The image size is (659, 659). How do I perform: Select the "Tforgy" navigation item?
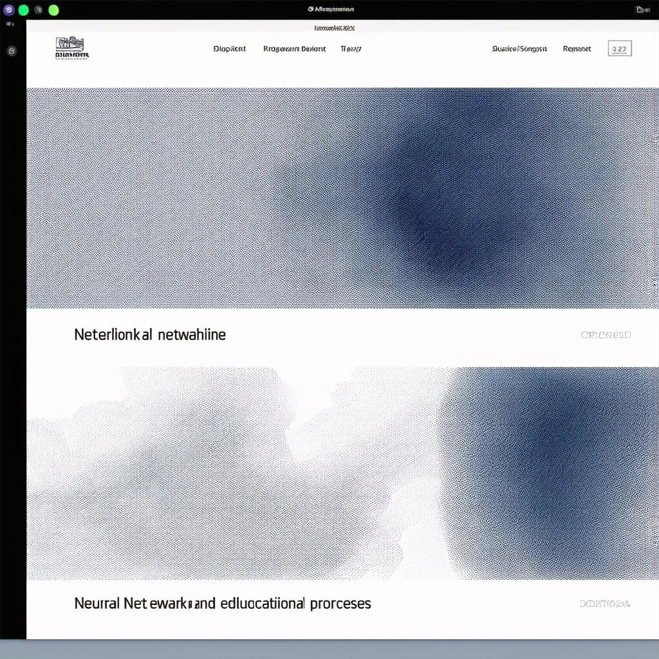coord(351,49)
